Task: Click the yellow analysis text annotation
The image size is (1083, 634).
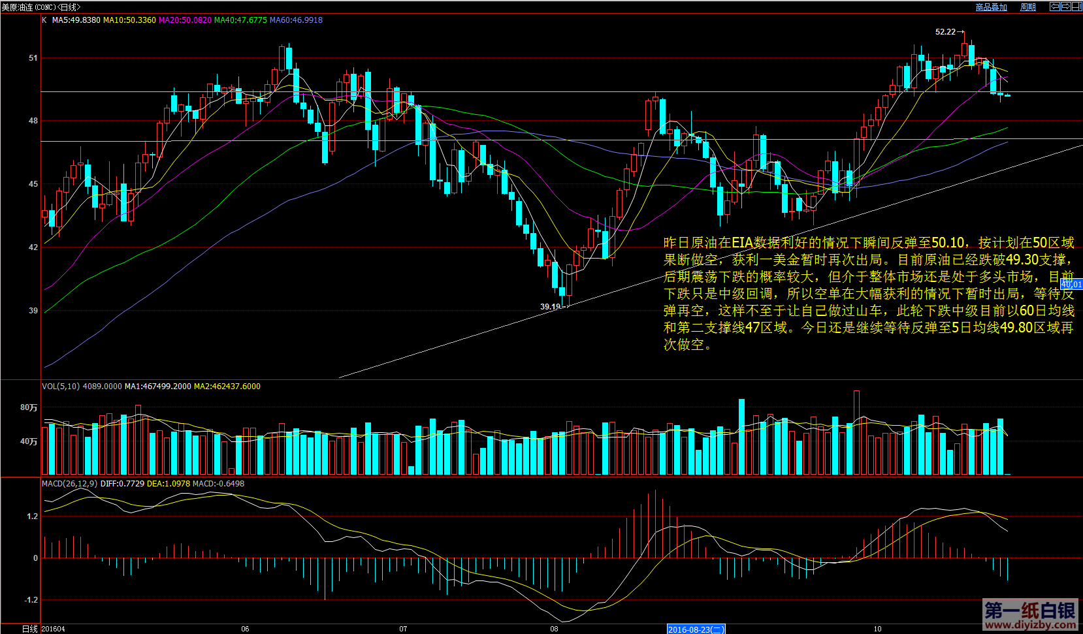Action: click(x=868, y=294)
